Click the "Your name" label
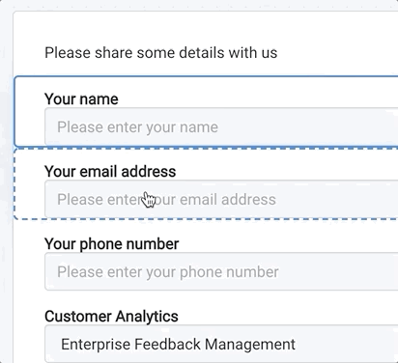Image resolution: width=398 pixels, height=363 pixels. (x=81, y=98)
